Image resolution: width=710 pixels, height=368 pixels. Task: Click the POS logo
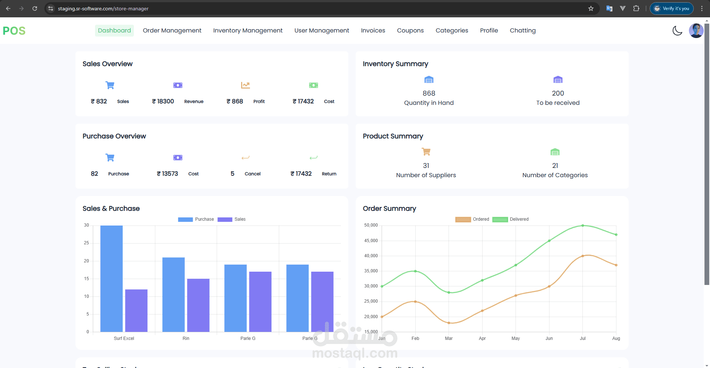(x=14, y=31)
